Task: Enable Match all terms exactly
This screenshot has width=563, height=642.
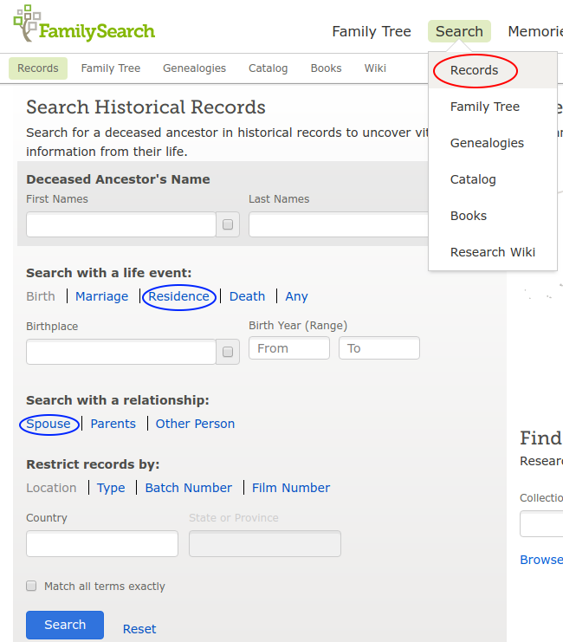Action: point(31,586)
